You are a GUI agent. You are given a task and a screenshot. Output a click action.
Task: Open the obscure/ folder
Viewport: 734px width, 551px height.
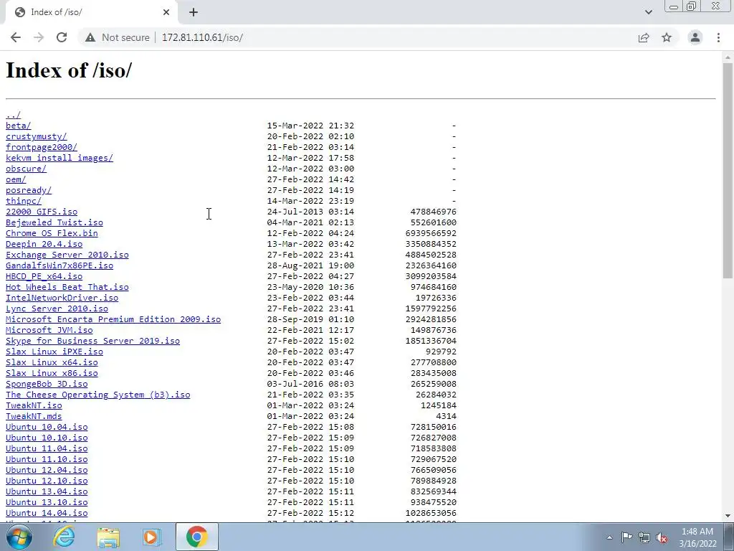coord(26,169)
